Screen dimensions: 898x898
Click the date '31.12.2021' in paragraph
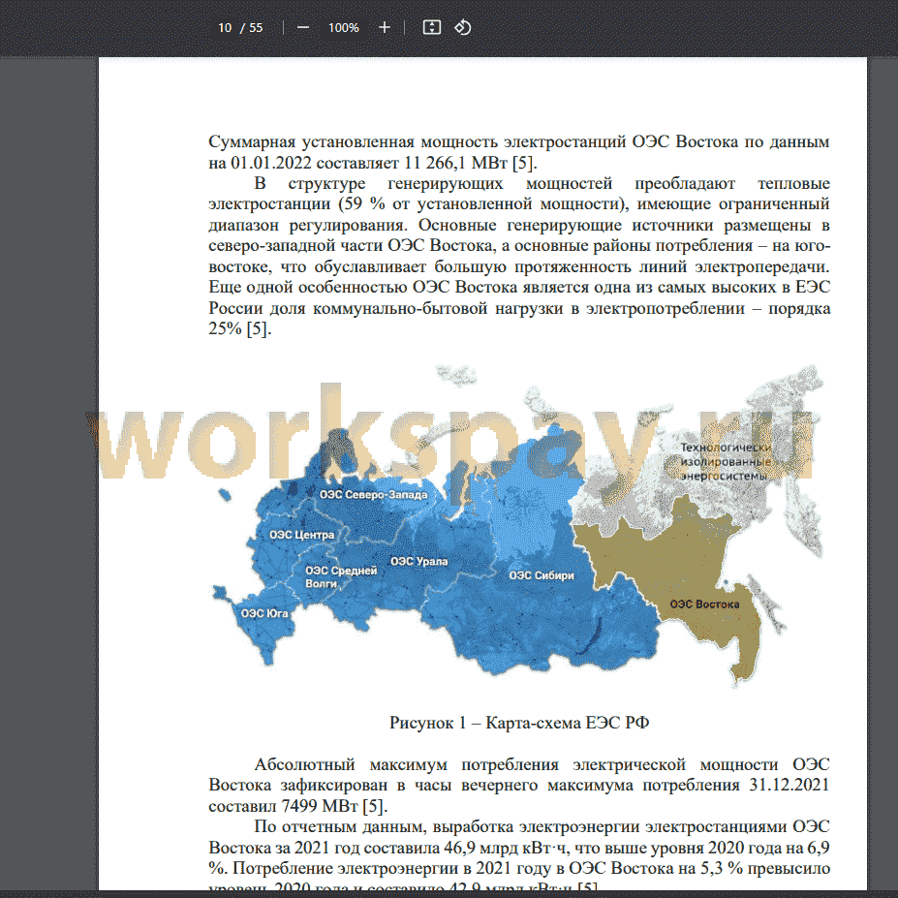pyautogui.click(x=789, y=785)
